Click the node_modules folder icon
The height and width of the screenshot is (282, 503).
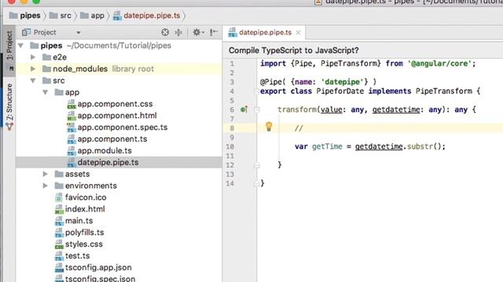[47, 69]
